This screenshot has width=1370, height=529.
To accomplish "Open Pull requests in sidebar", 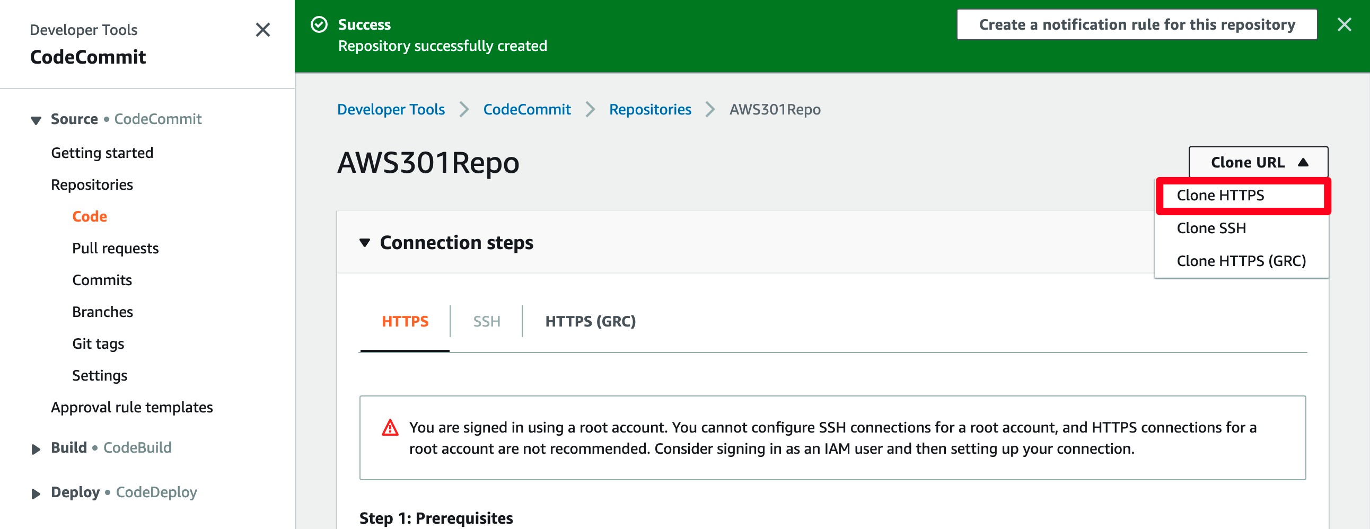I will [x=116, y=249].
